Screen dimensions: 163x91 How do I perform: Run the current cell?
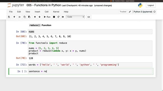47,17
